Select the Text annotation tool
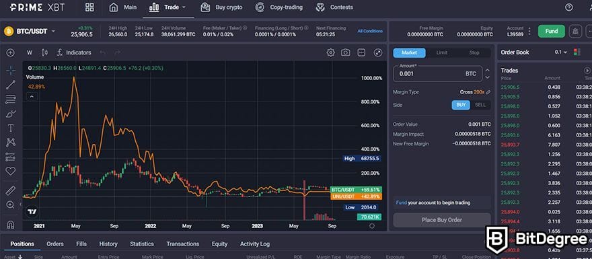The width and height of the screenshot is (592, 259). (x=11, y=128)
